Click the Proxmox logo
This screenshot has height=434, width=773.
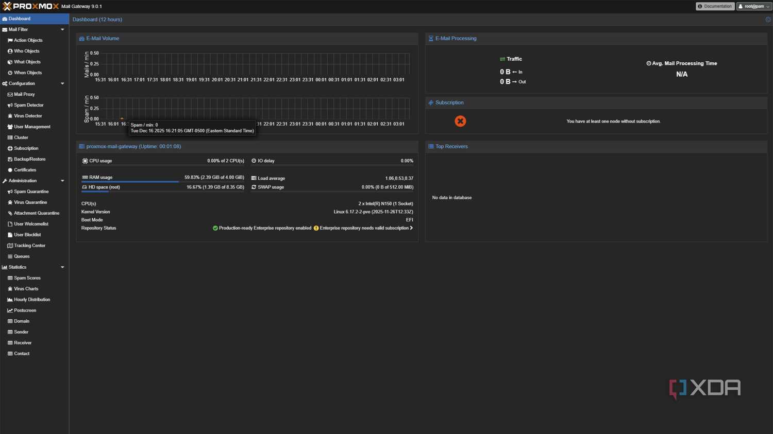[30, 6]
